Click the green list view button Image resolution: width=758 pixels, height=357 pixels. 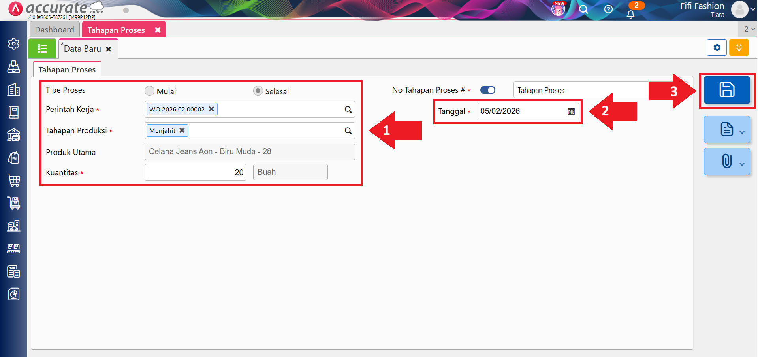click(x=42, y=49)
